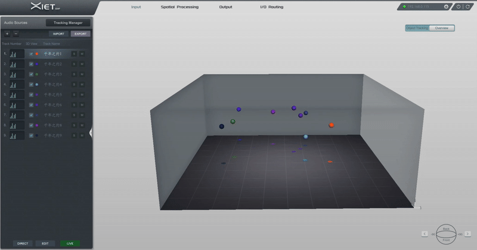Toggle 3D view checkbox for track 6

coord(31,105)
